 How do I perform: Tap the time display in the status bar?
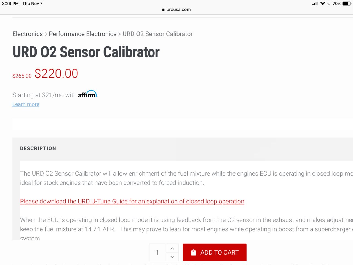coord(10,4)
